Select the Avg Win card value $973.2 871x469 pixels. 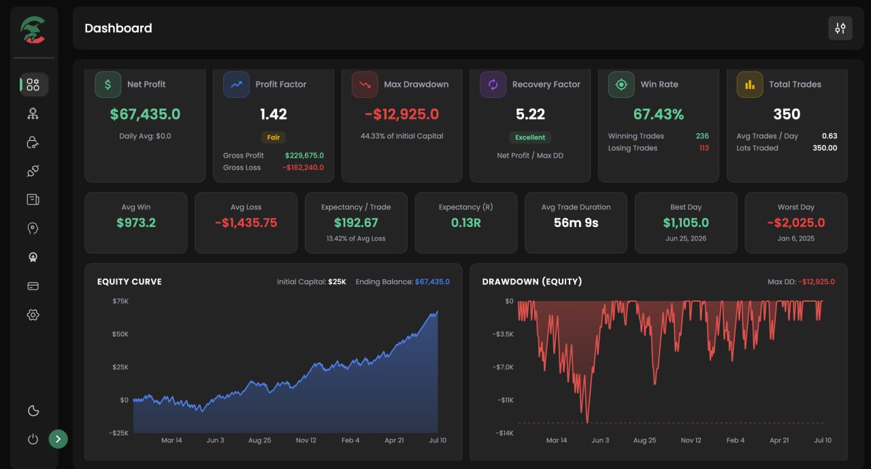click(136, 222)
